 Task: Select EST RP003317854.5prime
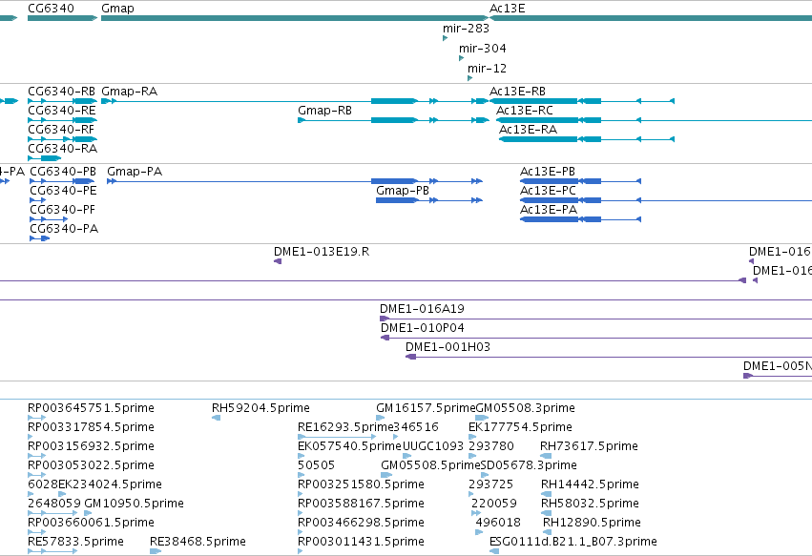[x=91, y=427]
